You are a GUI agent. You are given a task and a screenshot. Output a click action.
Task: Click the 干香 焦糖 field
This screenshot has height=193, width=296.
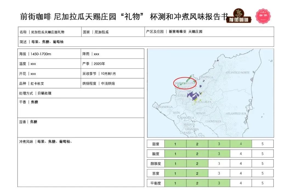tap(81, 108)
